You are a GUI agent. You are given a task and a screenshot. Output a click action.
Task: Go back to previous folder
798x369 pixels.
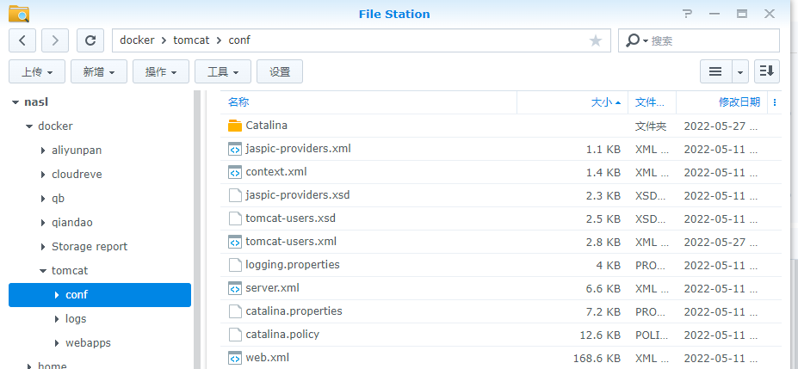click(22, 40)
